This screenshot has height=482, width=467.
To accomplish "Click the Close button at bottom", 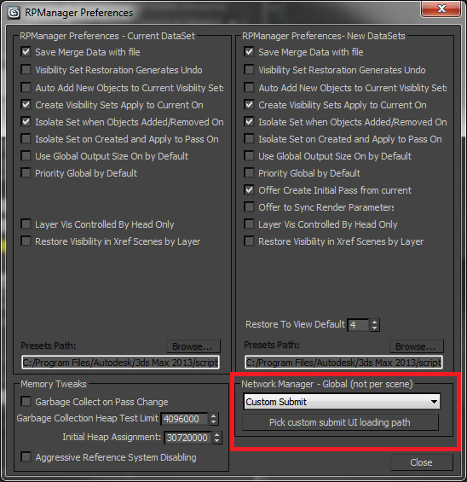I will pyautogui.click(x=421, y=462).
